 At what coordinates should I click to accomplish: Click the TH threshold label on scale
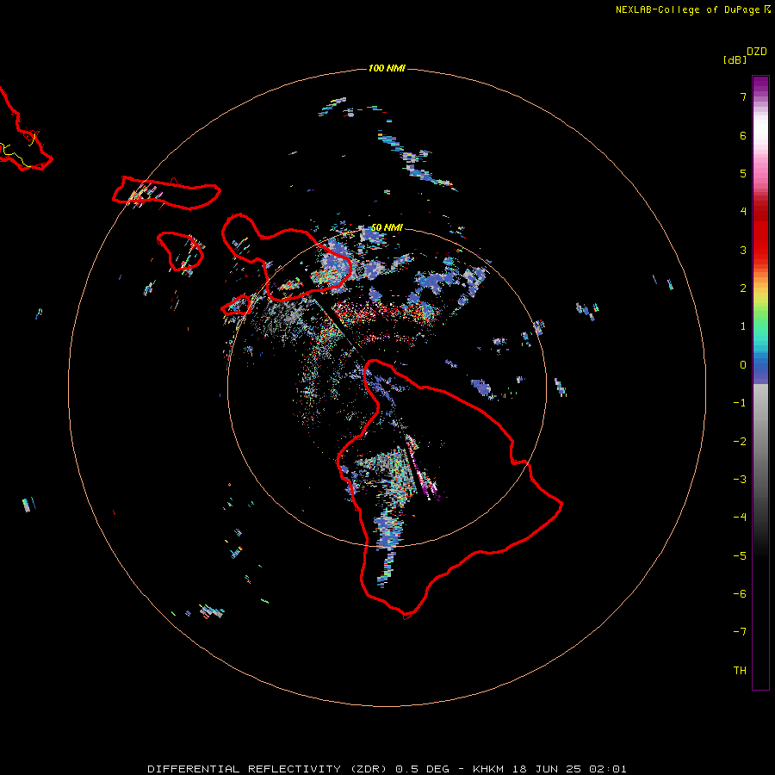740,671
